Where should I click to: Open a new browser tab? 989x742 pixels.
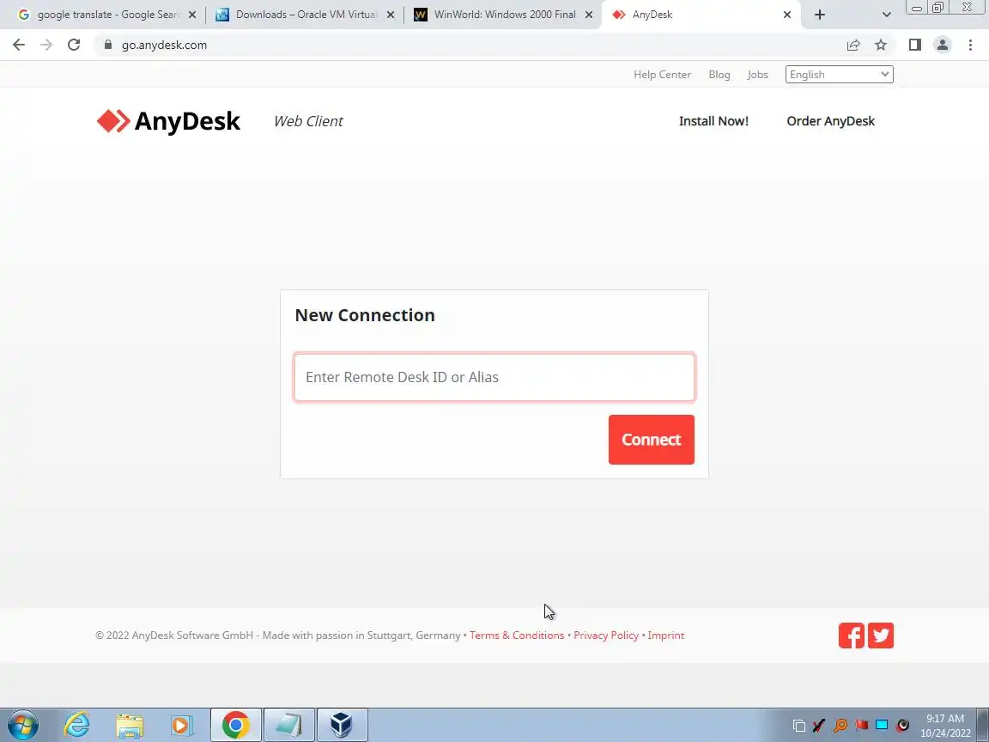[x=819, y=15]
